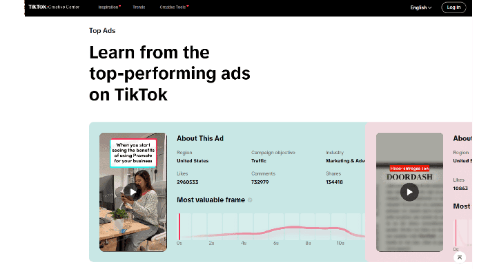The height and width of the screenshot is (269, 497).
Task: Click the Learn from top-performing ads headline
Action: click(x=170, y=73)
